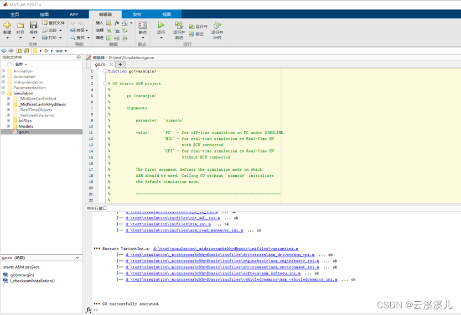Screen dimensions: 461x315
Task: Click the green Run (运行) play icon
Action: tap(161, 25)
